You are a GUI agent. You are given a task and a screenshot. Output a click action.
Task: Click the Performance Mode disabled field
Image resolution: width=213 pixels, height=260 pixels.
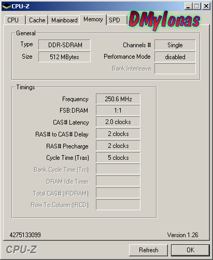(175, 57)
